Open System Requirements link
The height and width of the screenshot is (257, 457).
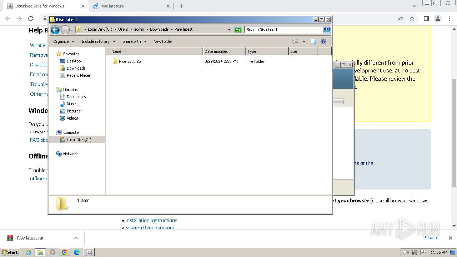[150, 227]
